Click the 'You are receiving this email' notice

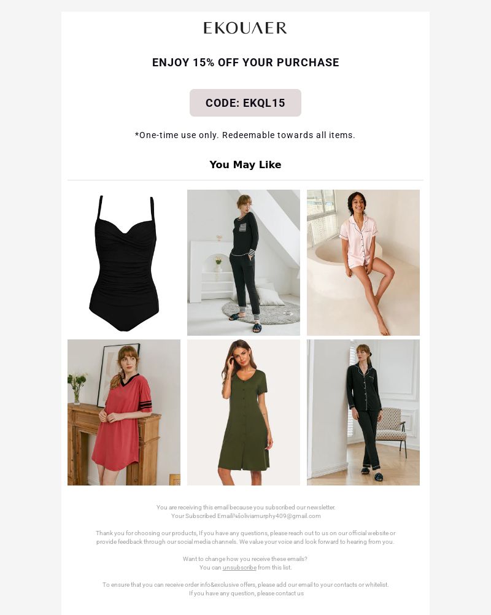click(246, 507)
